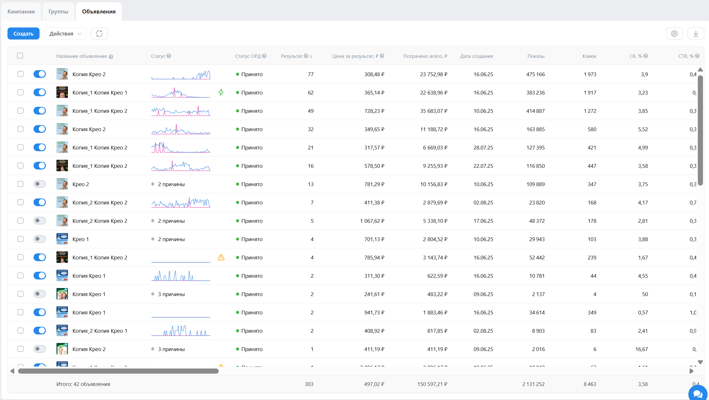The width and height of the screenshot is (709, 400).
Task: Switch to the Группы tab
Action: click(x=58, y=11)
